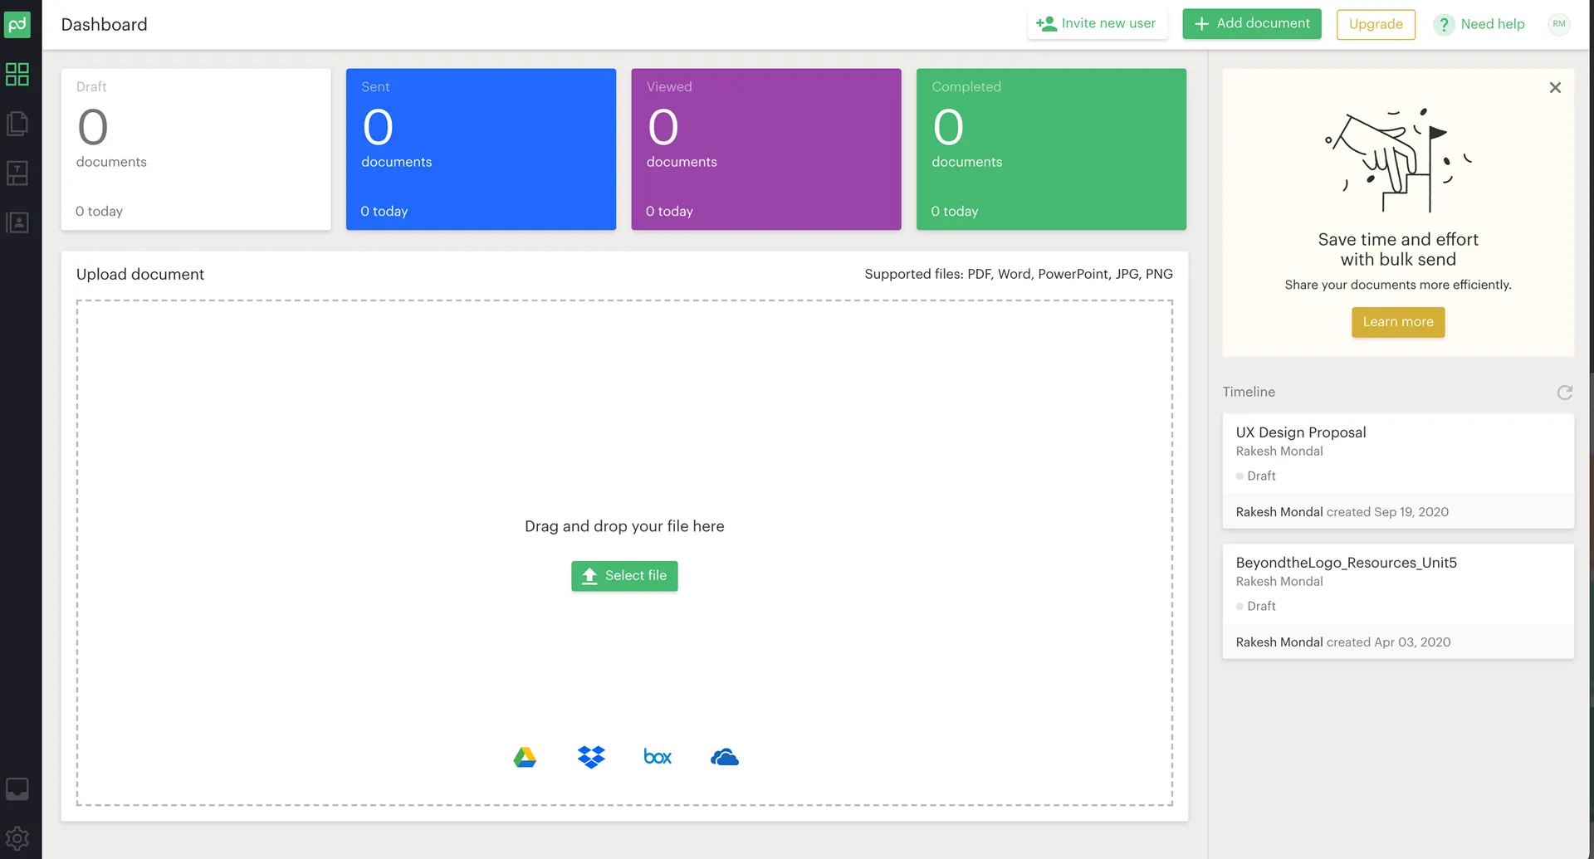Click the Upgrade button

[x=1376, y=24]
